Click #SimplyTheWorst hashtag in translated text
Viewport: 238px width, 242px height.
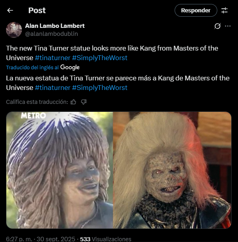100,88
